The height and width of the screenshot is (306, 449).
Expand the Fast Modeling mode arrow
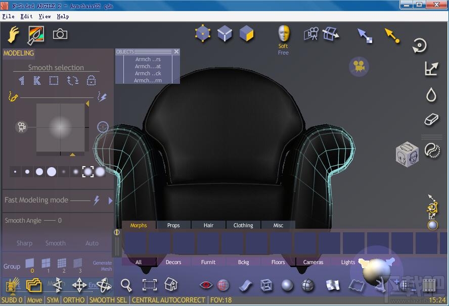[110, 200]
